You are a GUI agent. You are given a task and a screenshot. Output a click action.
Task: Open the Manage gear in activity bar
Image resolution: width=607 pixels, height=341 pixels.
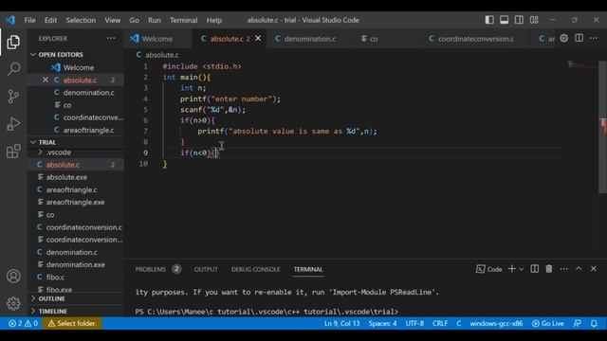click(13, 303)
